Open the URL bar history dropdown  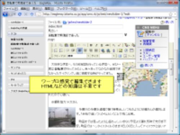pos(175,14)
